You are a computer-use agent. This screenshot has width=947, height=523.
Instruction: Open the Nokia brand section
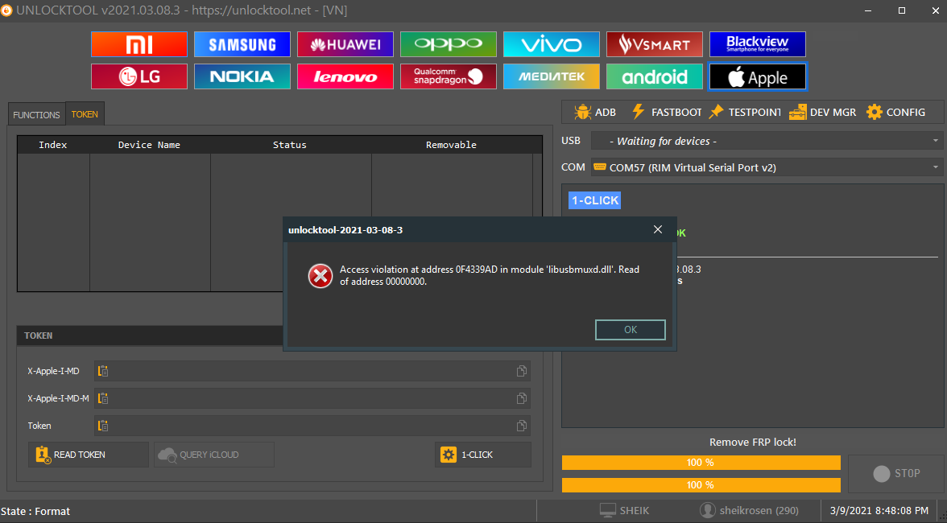[x=242, y=76]
